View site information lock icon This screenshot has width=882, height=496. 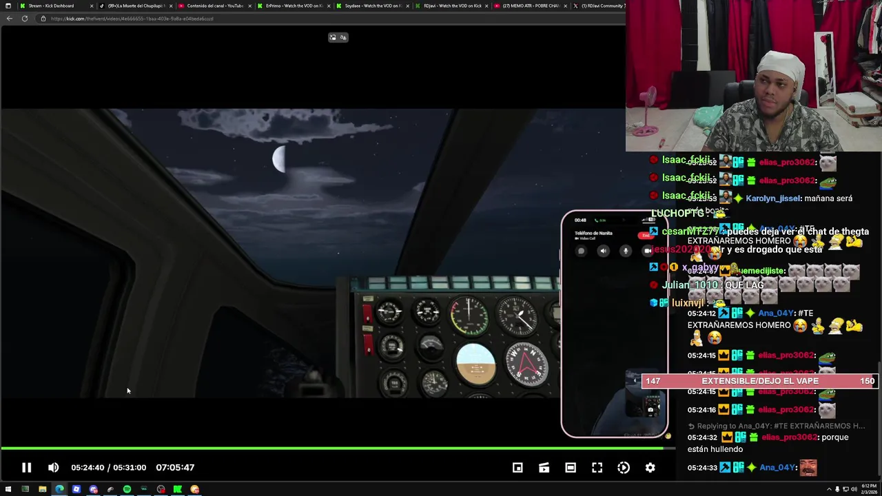tap(43, 19)
